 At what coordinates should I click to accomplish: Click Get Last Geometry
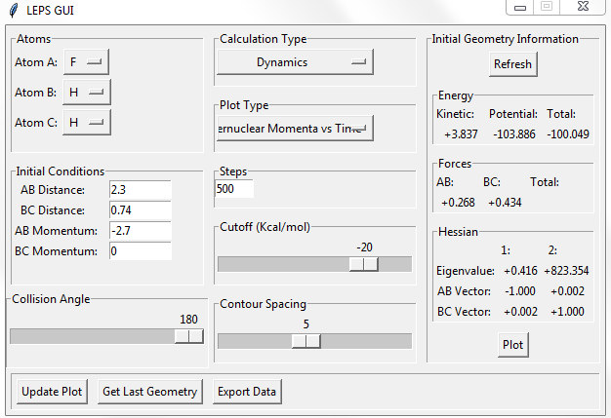(150, 392)
